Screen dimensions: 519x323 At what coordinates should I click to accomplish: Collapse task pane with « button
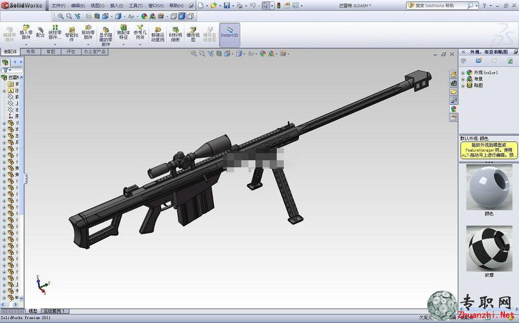tap(463, 52)
